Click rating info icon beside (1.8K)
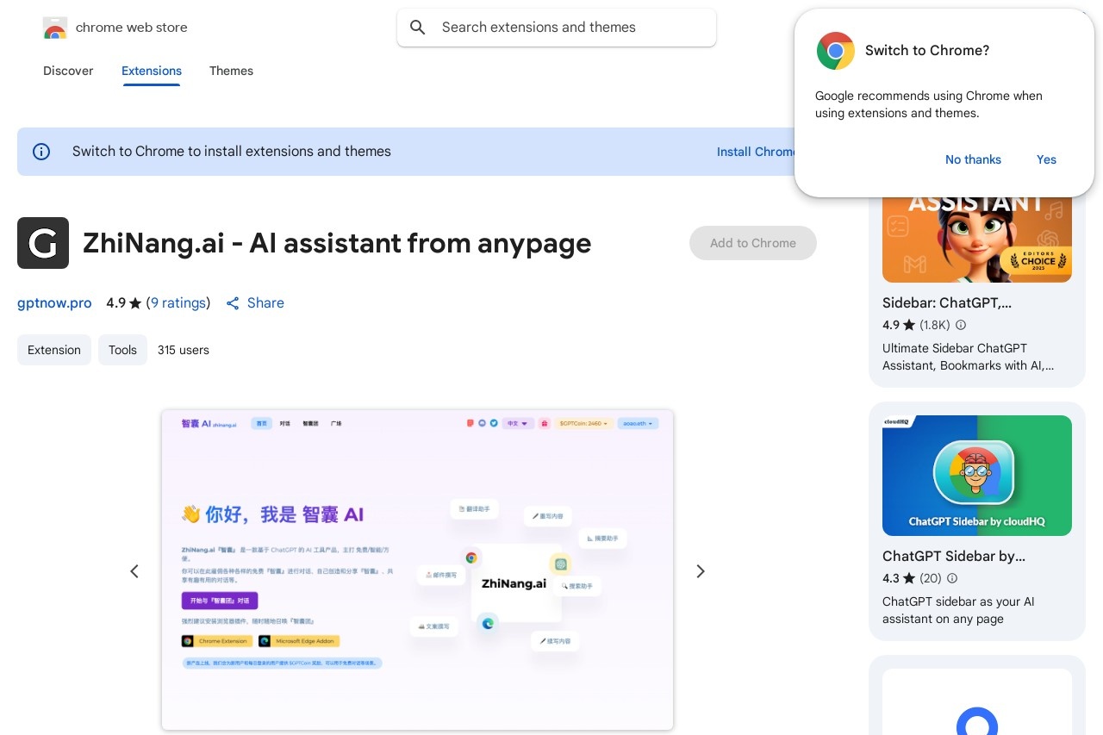The width and height of the screenshot is (1103, 735). [961, 326]
